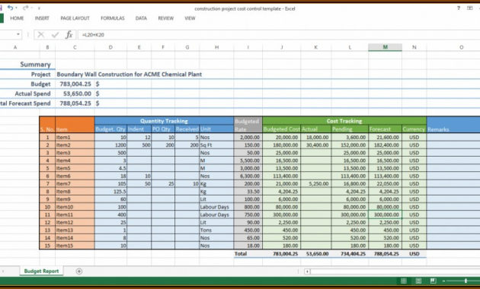Click the Budget value 783,004.25
The width and height of the screenshot is (480, 289).
tap(75, 84)
